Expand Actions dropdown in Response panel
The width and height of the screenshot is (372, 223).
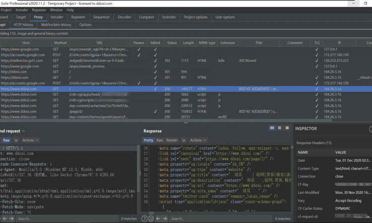click(198, 140)
